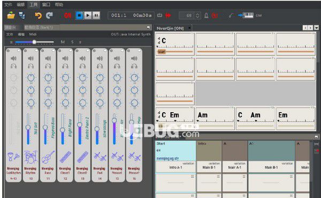
Task: Click the computers icon beside the open folder
Action: pyautogui.click(x=22, y=16)
